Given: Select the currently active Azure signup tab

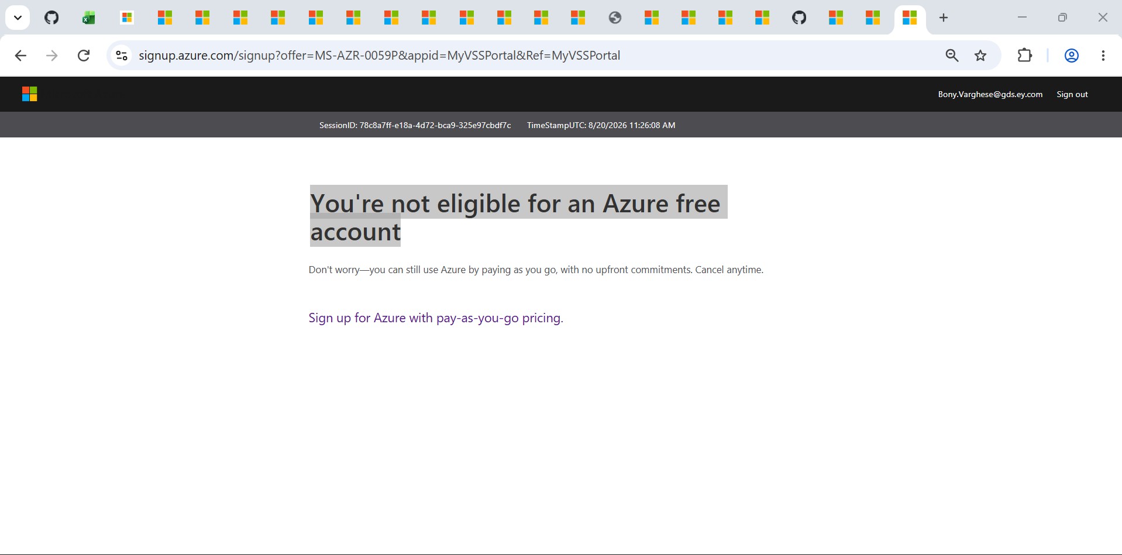Looking at the screenshot, I should (x=910, y=18).
